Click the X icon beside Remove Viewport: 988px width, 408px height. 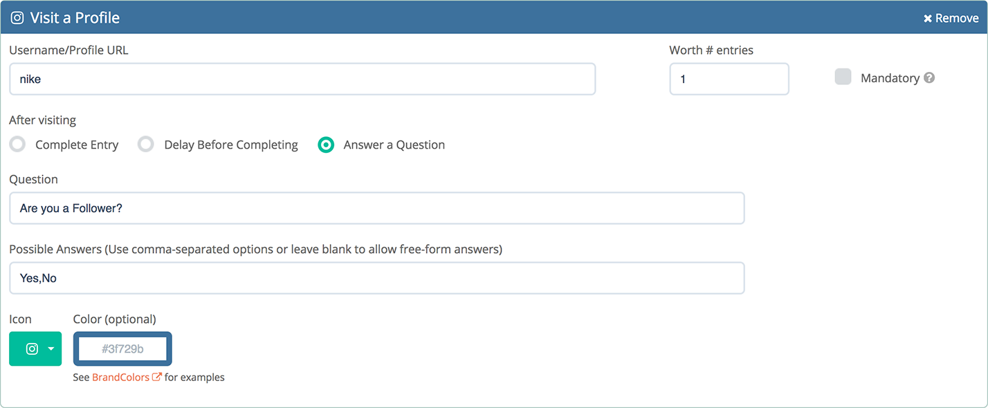928,19
